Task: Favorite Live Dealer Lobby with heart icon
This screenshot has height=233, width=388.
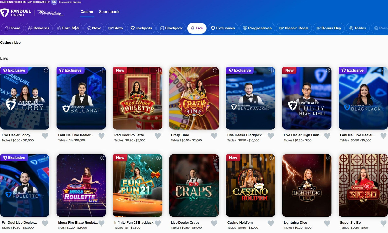Action: [x=45, y=136]
